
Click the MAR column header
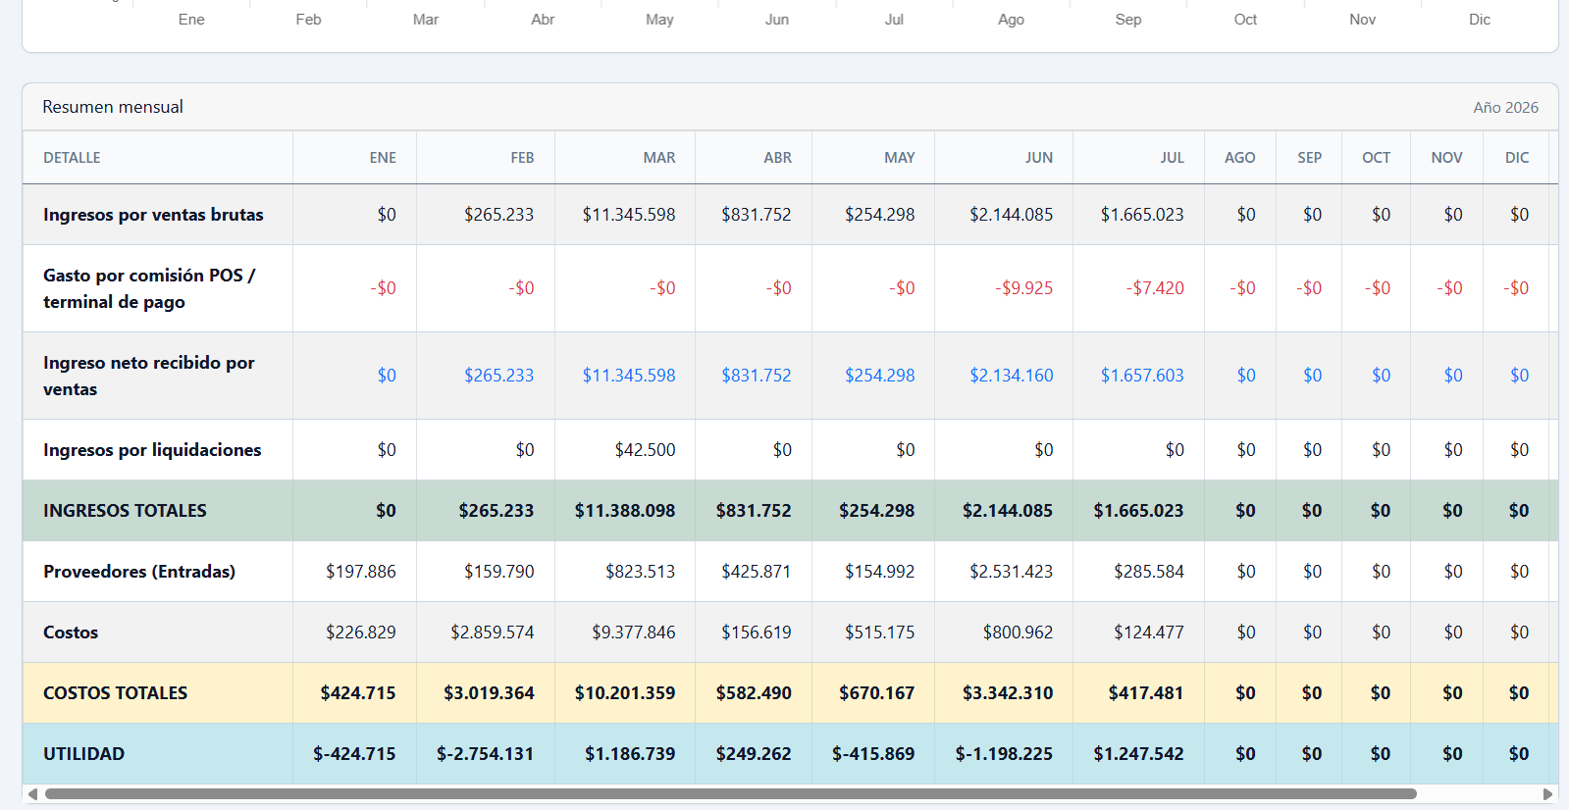[658, 158]
